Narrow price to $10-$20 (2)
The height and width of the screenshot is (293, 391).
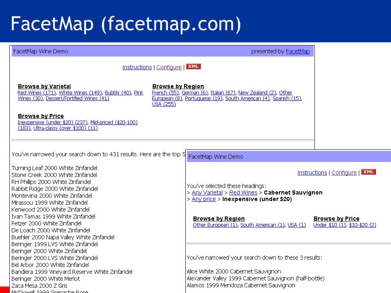pyautogui.click(x=362, y=225)
